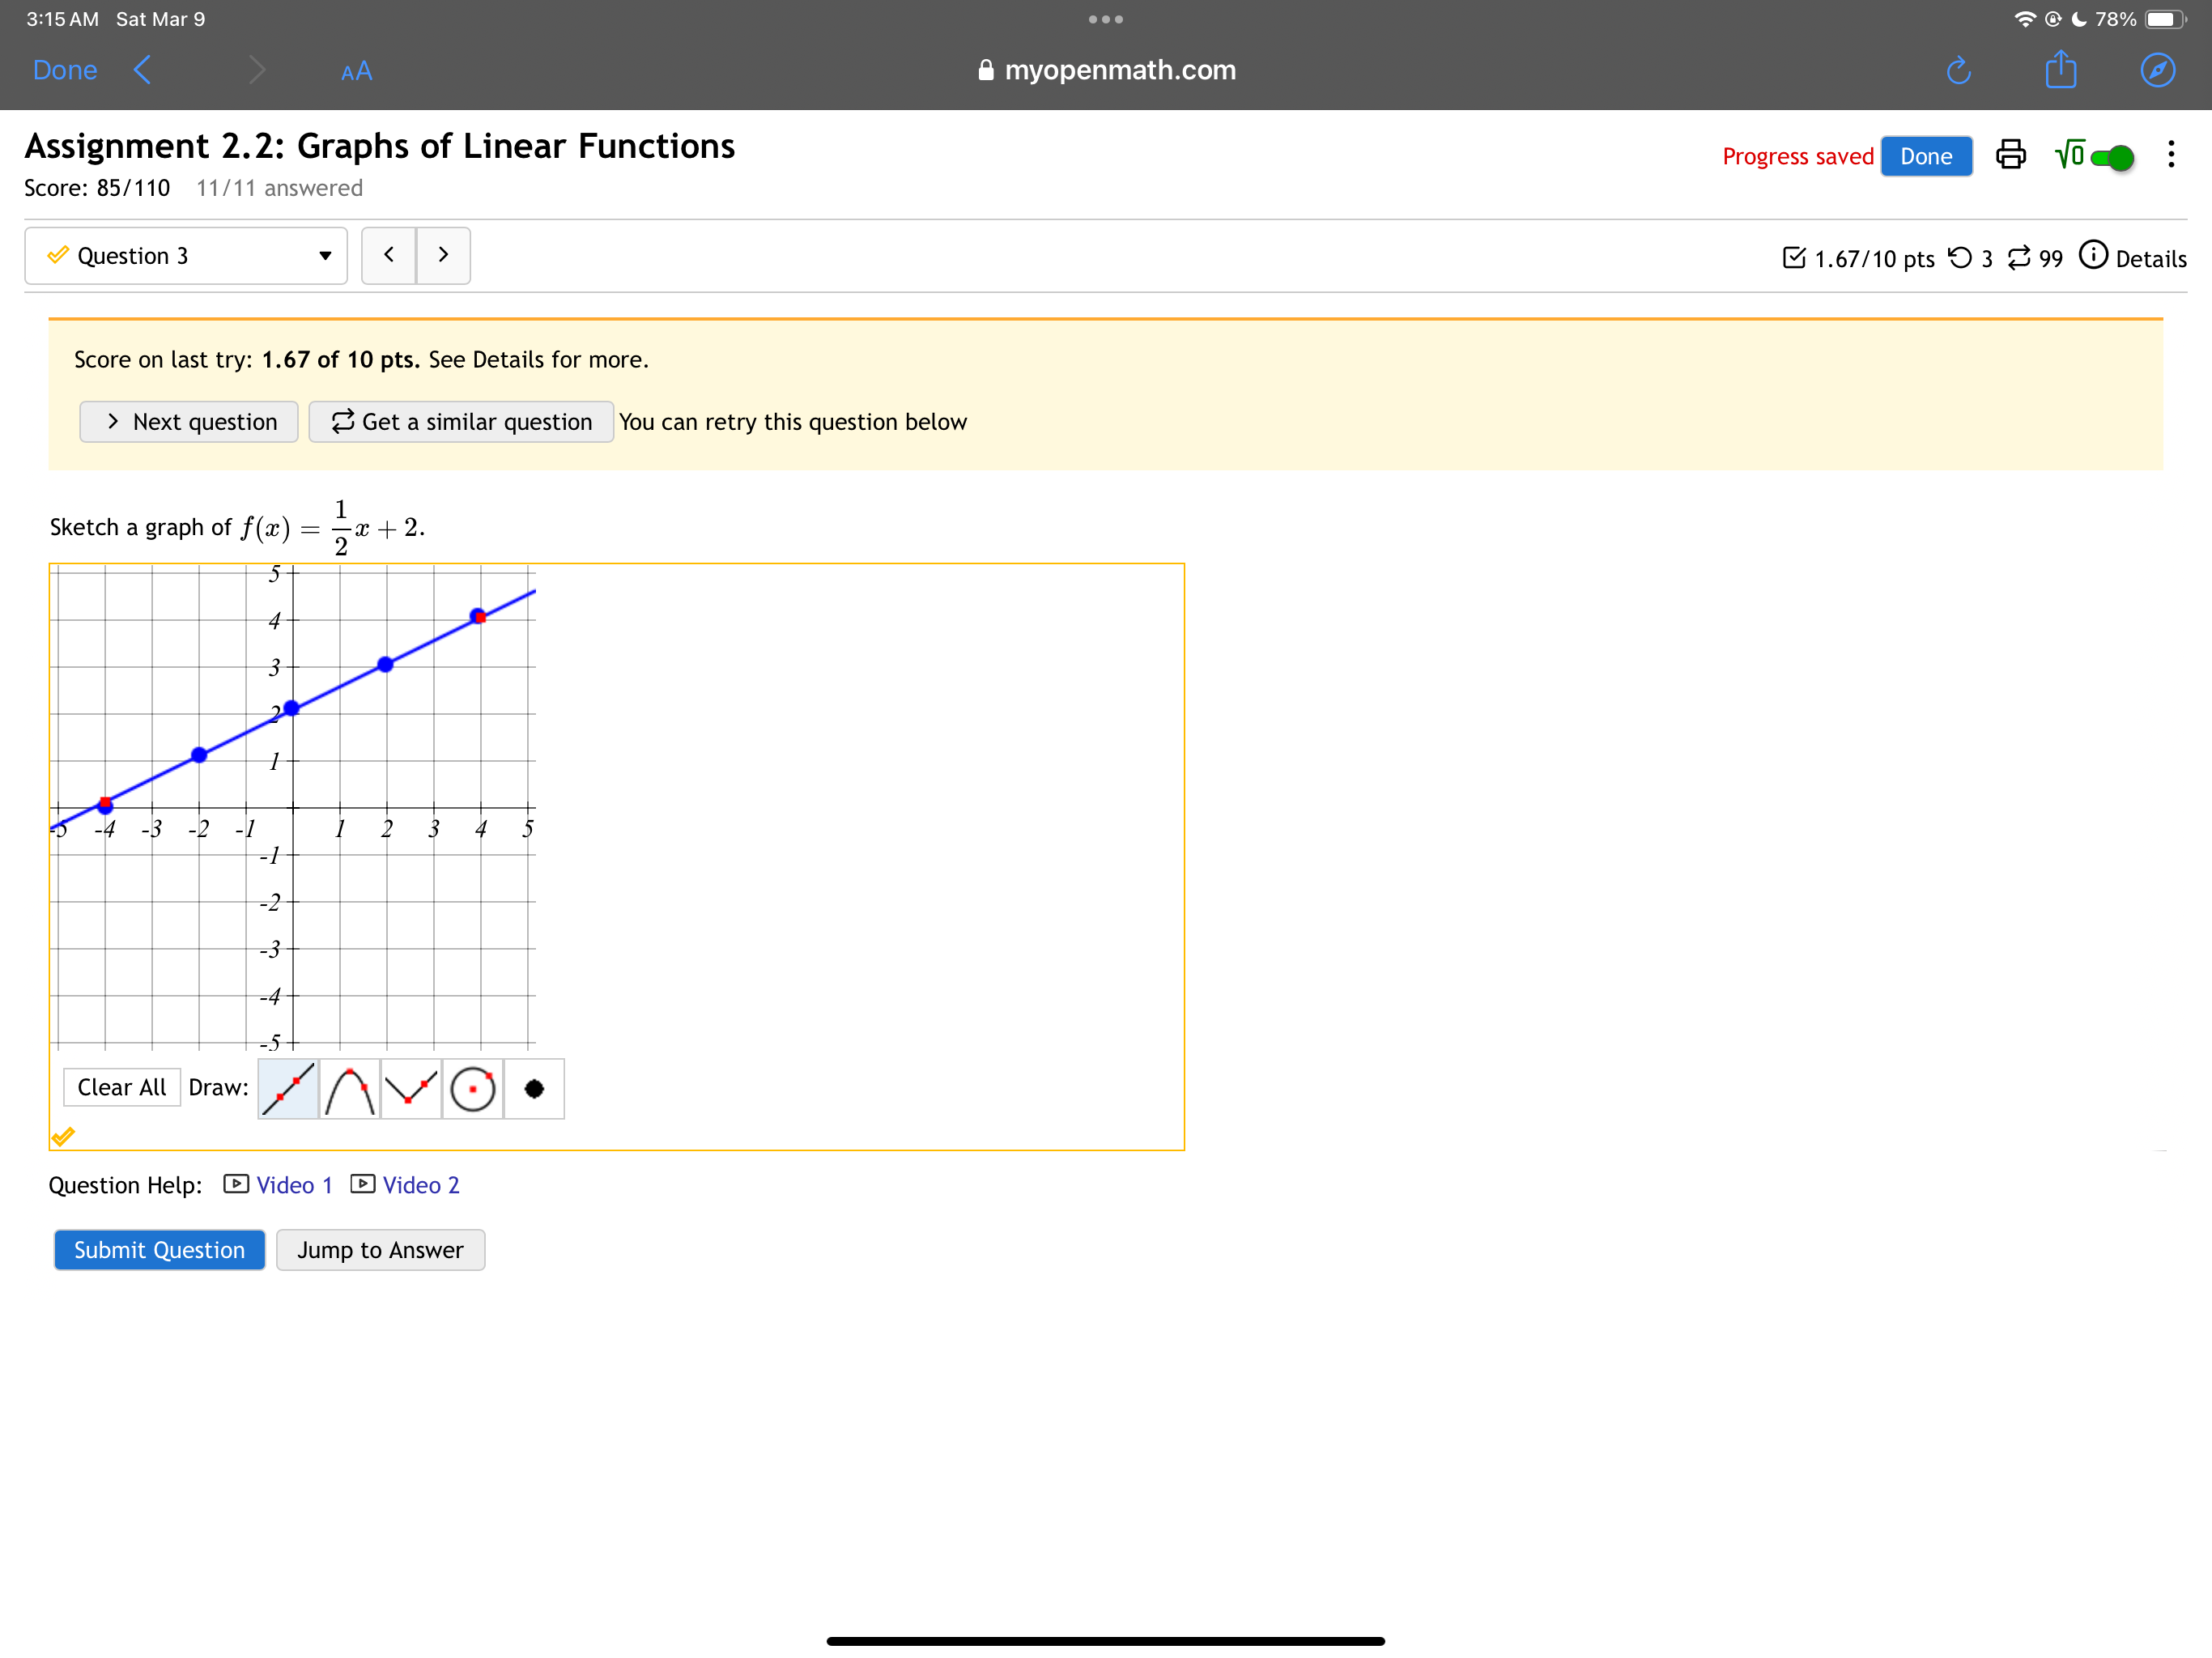Reload the page in Safari
Screen dimensions: 2212x1658
[1958, 70]
